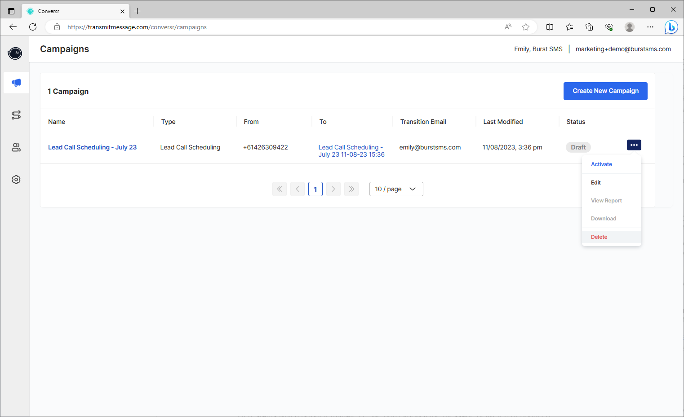Open split screen icon in browser toolbar
This screenshot has width=684, height=417.
(550, 27)
